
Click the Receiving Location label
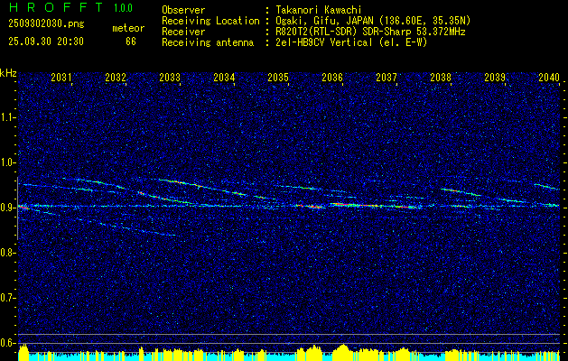(x=210, y=21)
